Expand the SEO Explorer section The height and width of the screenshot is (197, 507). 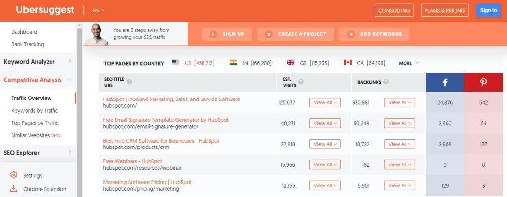pyautogui.click(x=38, y=153)
